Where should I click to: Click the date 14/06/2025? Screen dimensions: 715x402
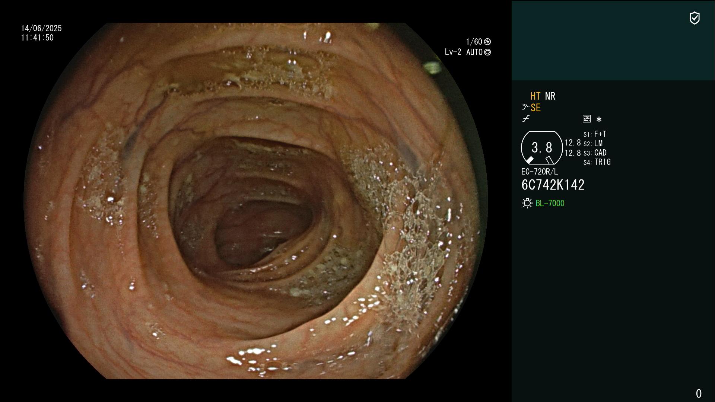pyautogui.click(x=41, y=28)
